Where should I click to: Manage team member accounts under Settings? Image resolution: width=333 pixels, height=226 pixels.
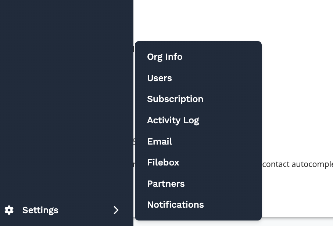click(x=160, y=78)
